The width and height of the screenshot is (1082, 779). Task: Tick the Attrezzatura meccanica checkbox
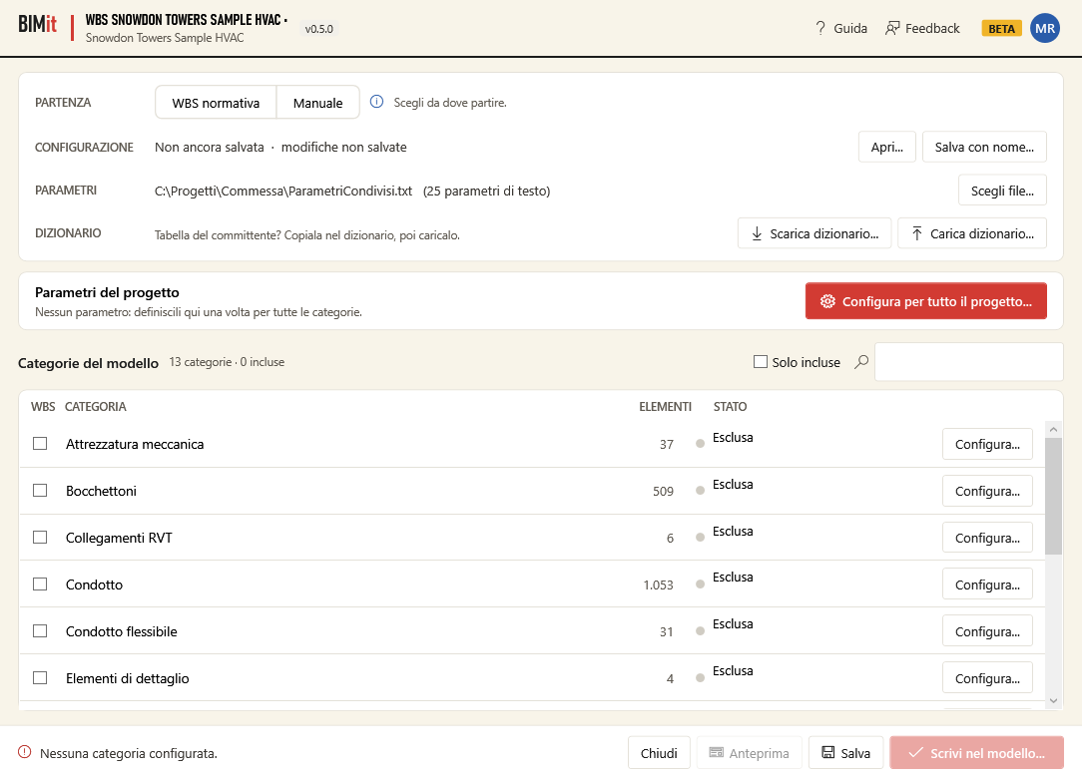pos(40,443)
